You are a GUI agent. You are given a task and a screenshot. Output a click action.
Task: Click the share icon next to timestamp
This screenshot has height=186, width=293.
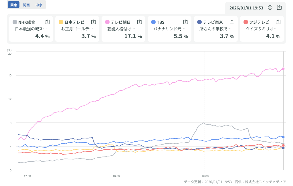(x=279, y=8)
